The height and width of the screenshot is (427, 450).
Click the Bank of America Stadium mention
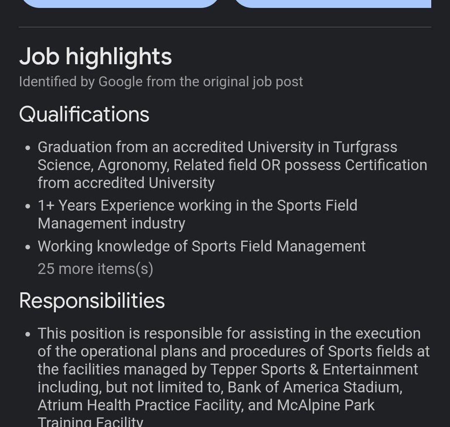(x=314, y=387)
